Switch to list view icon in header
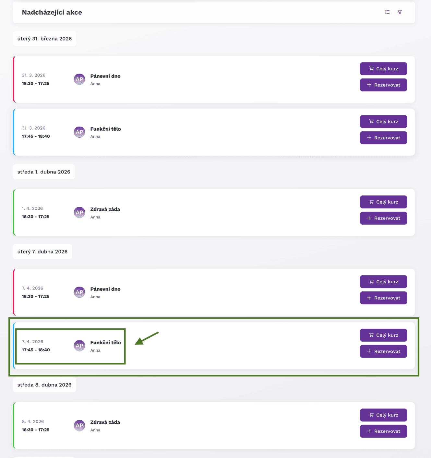 387,12
